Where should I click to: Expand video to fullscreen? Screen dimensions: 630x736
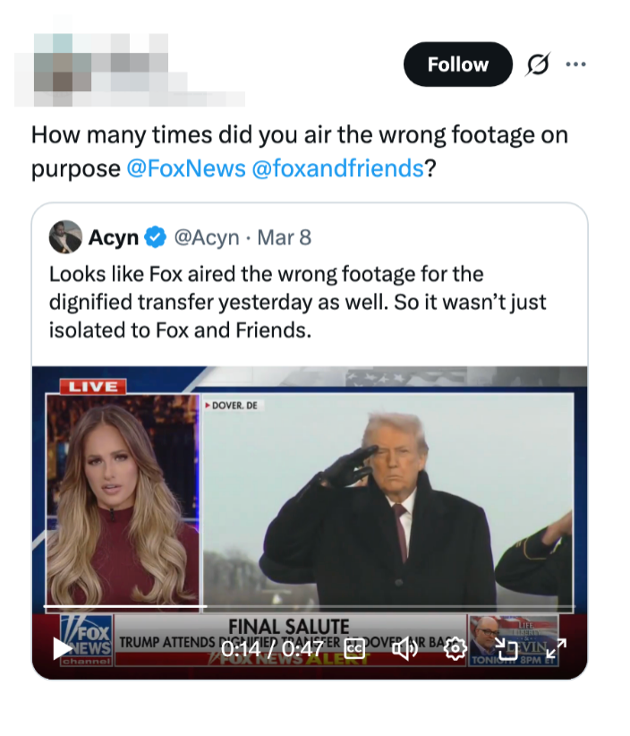pos(556,647)
